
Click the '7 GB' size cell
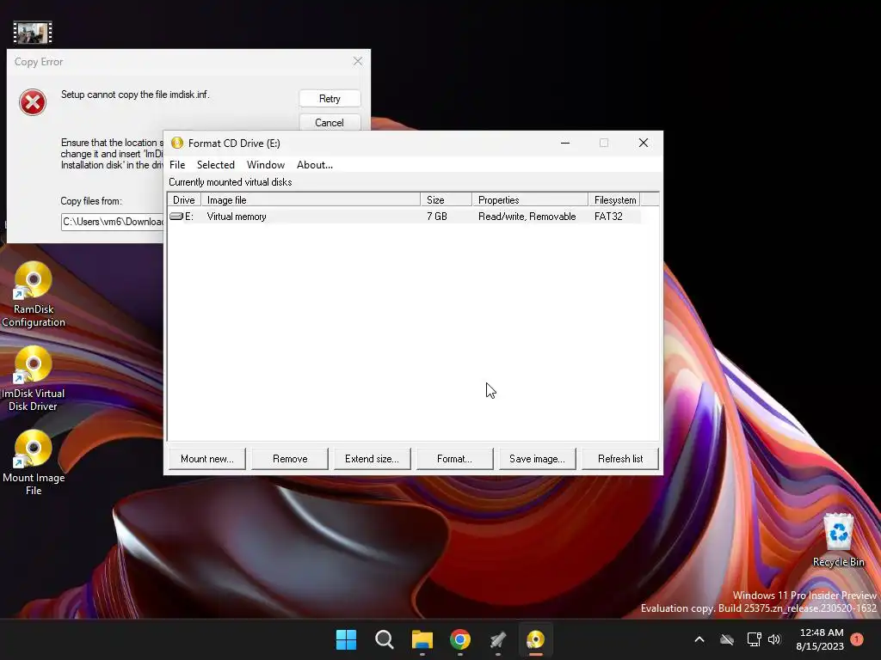437,216
